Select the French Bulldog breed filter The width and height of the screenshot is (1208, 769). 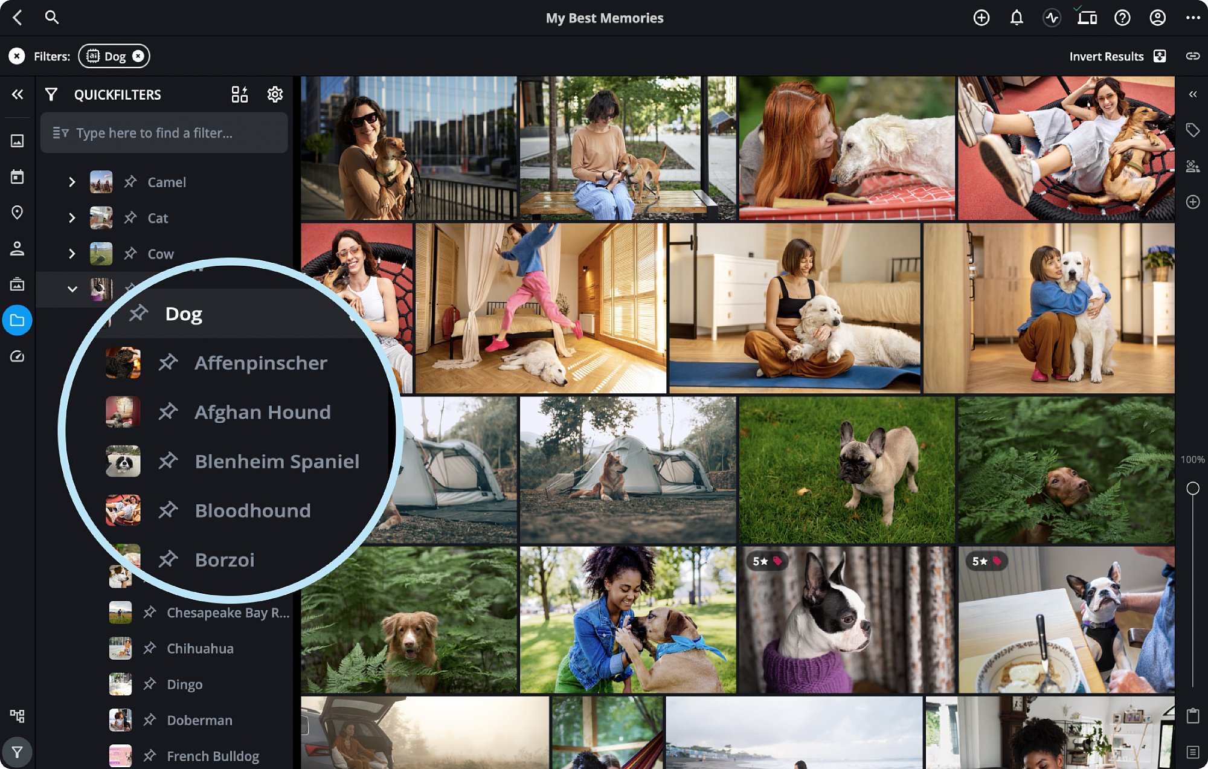click(x=213, y=756)
